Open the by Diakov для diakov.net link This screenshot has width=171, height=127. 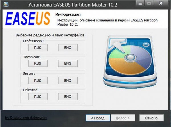(x=26, y=118)
